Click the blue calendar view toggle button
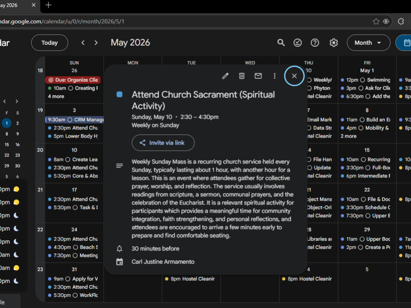The width and height of the screenshot is (411, 308). point(404,43)
